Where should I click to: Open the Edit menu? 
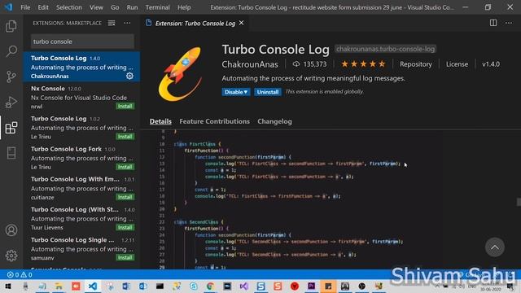click(x=43, y=7)
